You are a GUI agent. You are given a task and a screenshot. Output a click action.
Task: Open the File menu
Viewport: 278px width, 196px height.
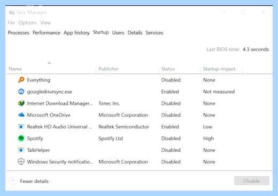[x=11, y=23]
